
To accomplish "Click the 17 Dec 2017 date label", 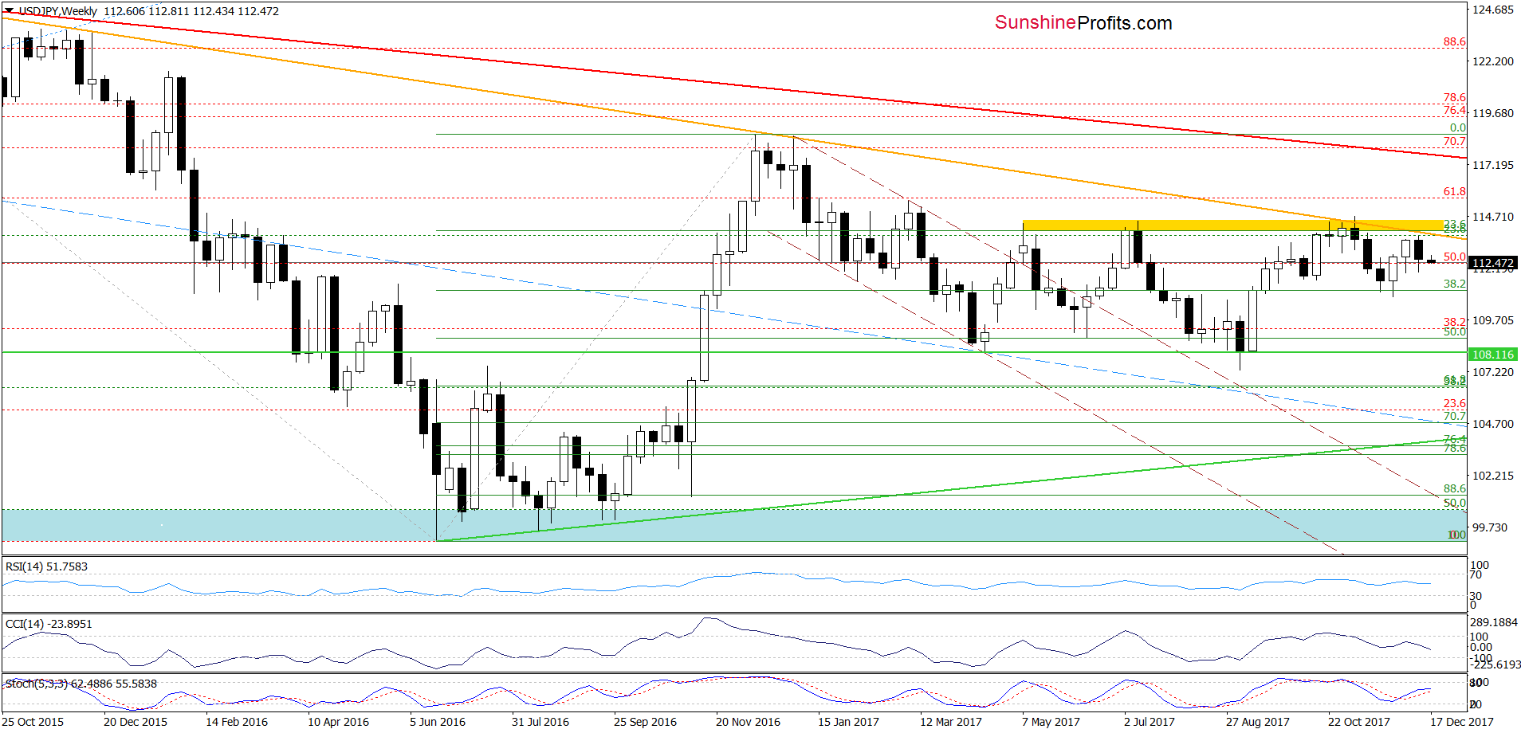I will tap(1461, 722).
